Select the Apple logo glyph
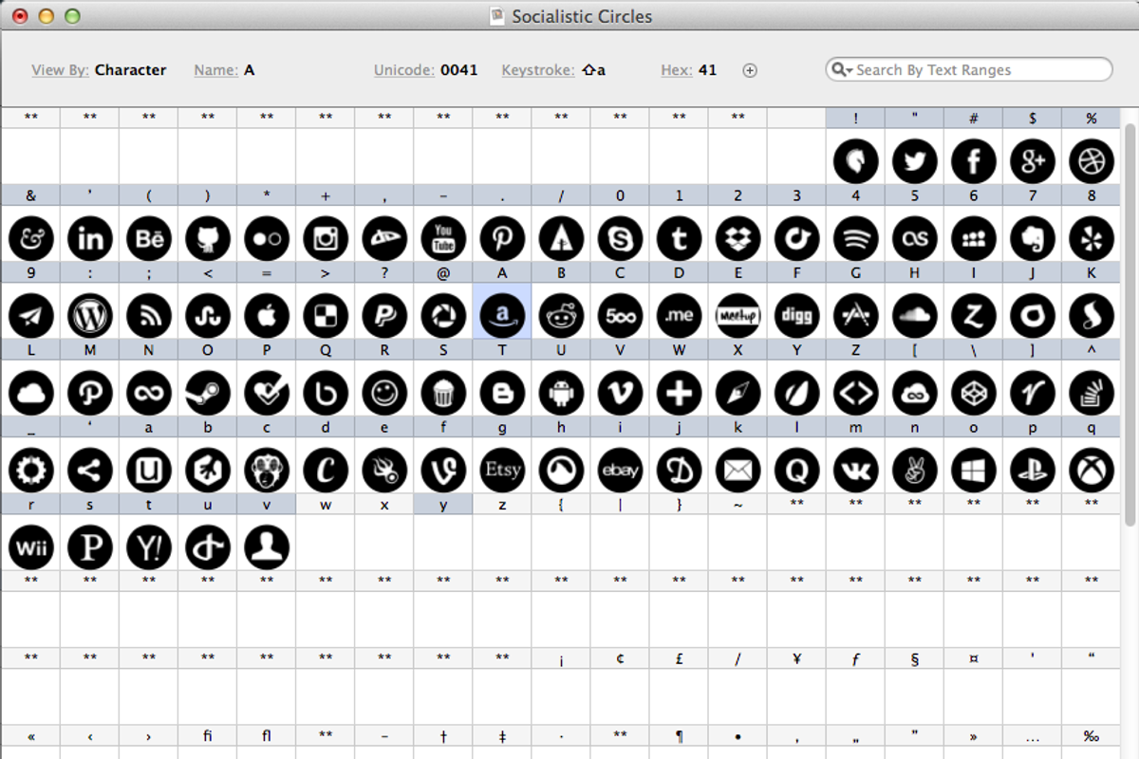This screenshot has height=759, width=1139. [x=267, y=316]
